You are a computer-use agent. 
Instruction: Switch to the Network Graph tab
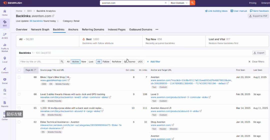[40, 29]
